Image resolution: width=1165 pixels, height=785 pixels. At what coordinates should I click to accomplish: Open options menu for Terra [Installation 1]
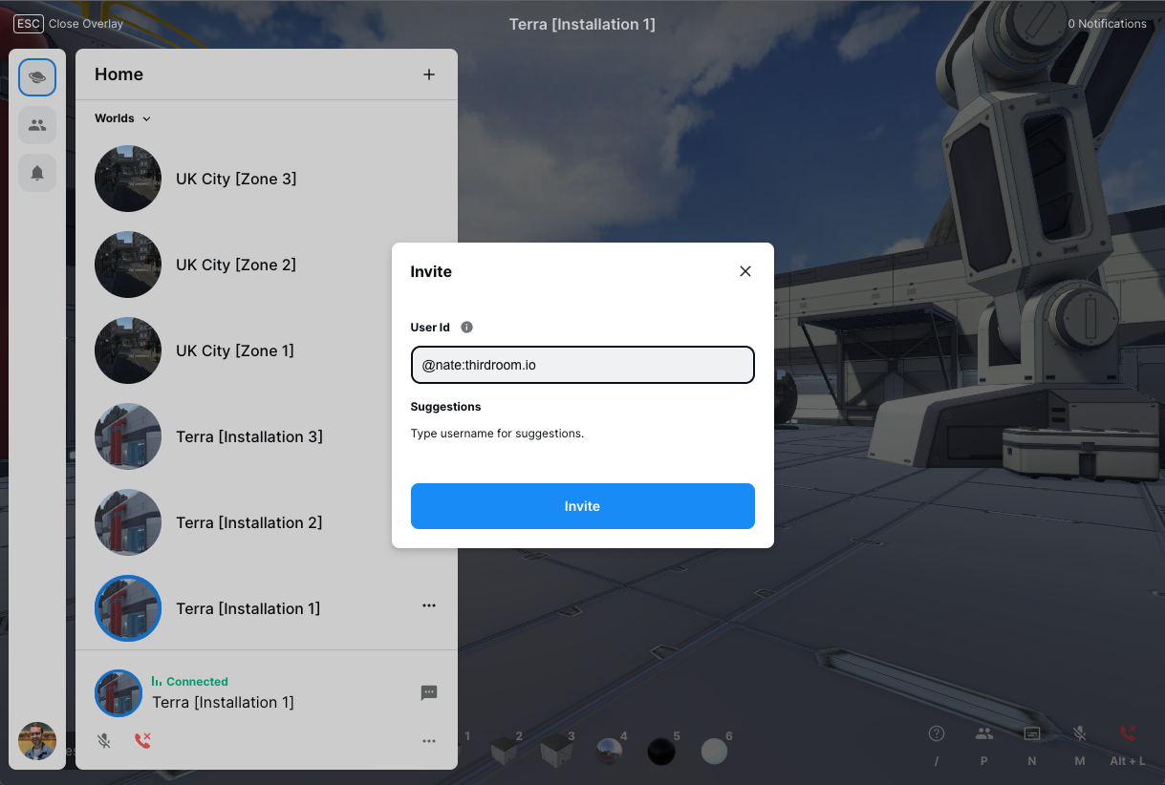point(429,605)
